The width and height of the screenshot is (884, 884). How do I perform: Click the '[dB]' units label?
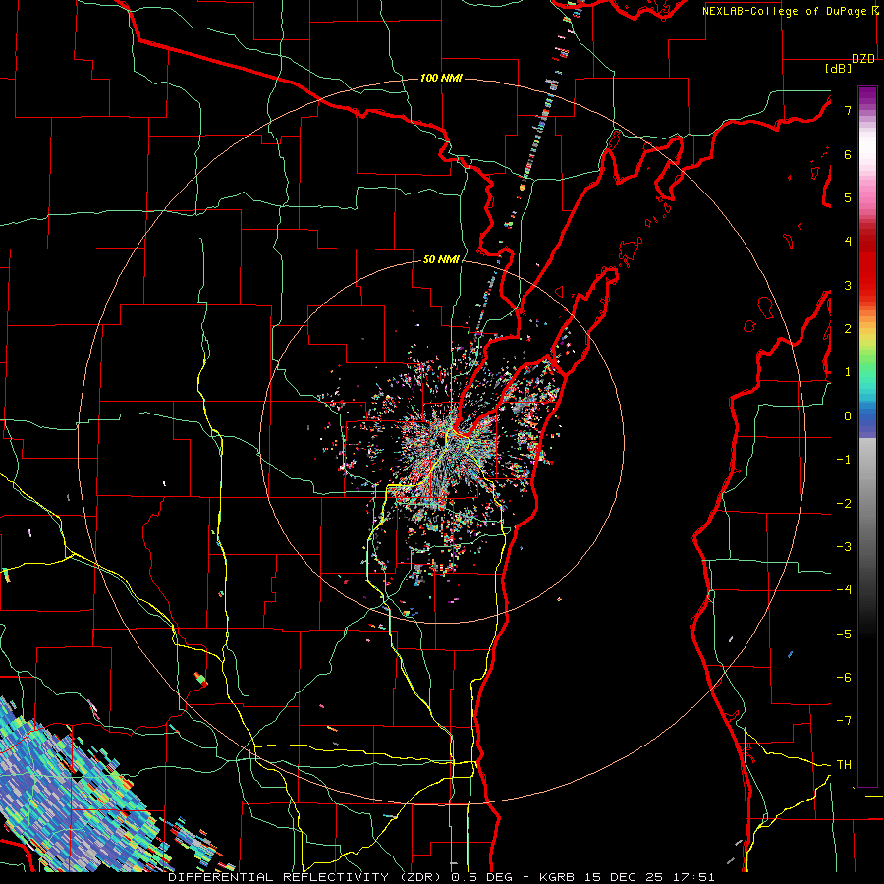(839, 68)
